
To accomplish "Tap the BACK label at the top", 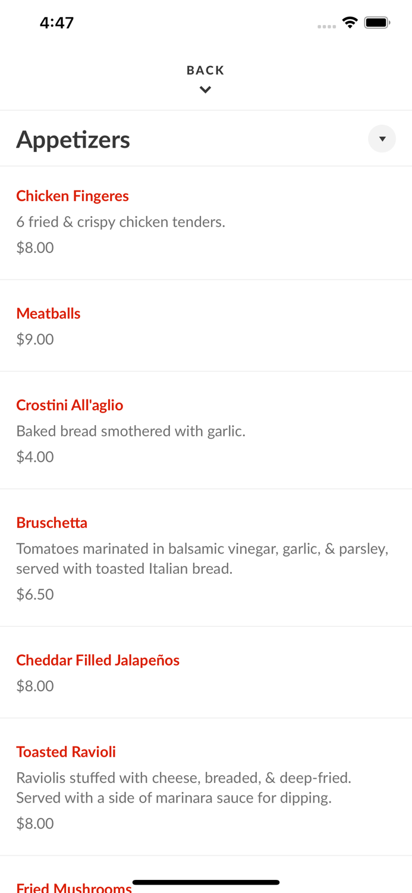I will click(205, 70).
